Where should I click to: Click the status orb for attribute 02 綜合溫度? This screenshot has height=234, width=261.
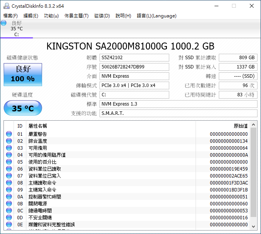[9, 141]
